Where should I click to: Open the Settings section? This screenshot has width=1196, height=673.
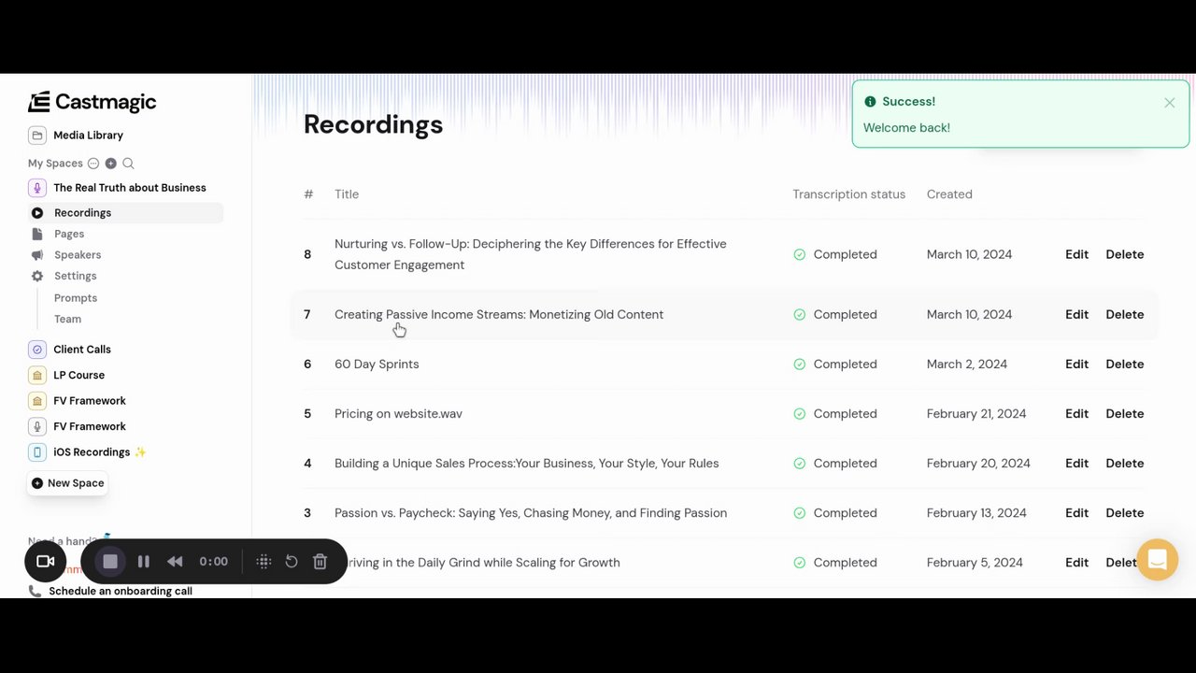click(x=76, y=276)
